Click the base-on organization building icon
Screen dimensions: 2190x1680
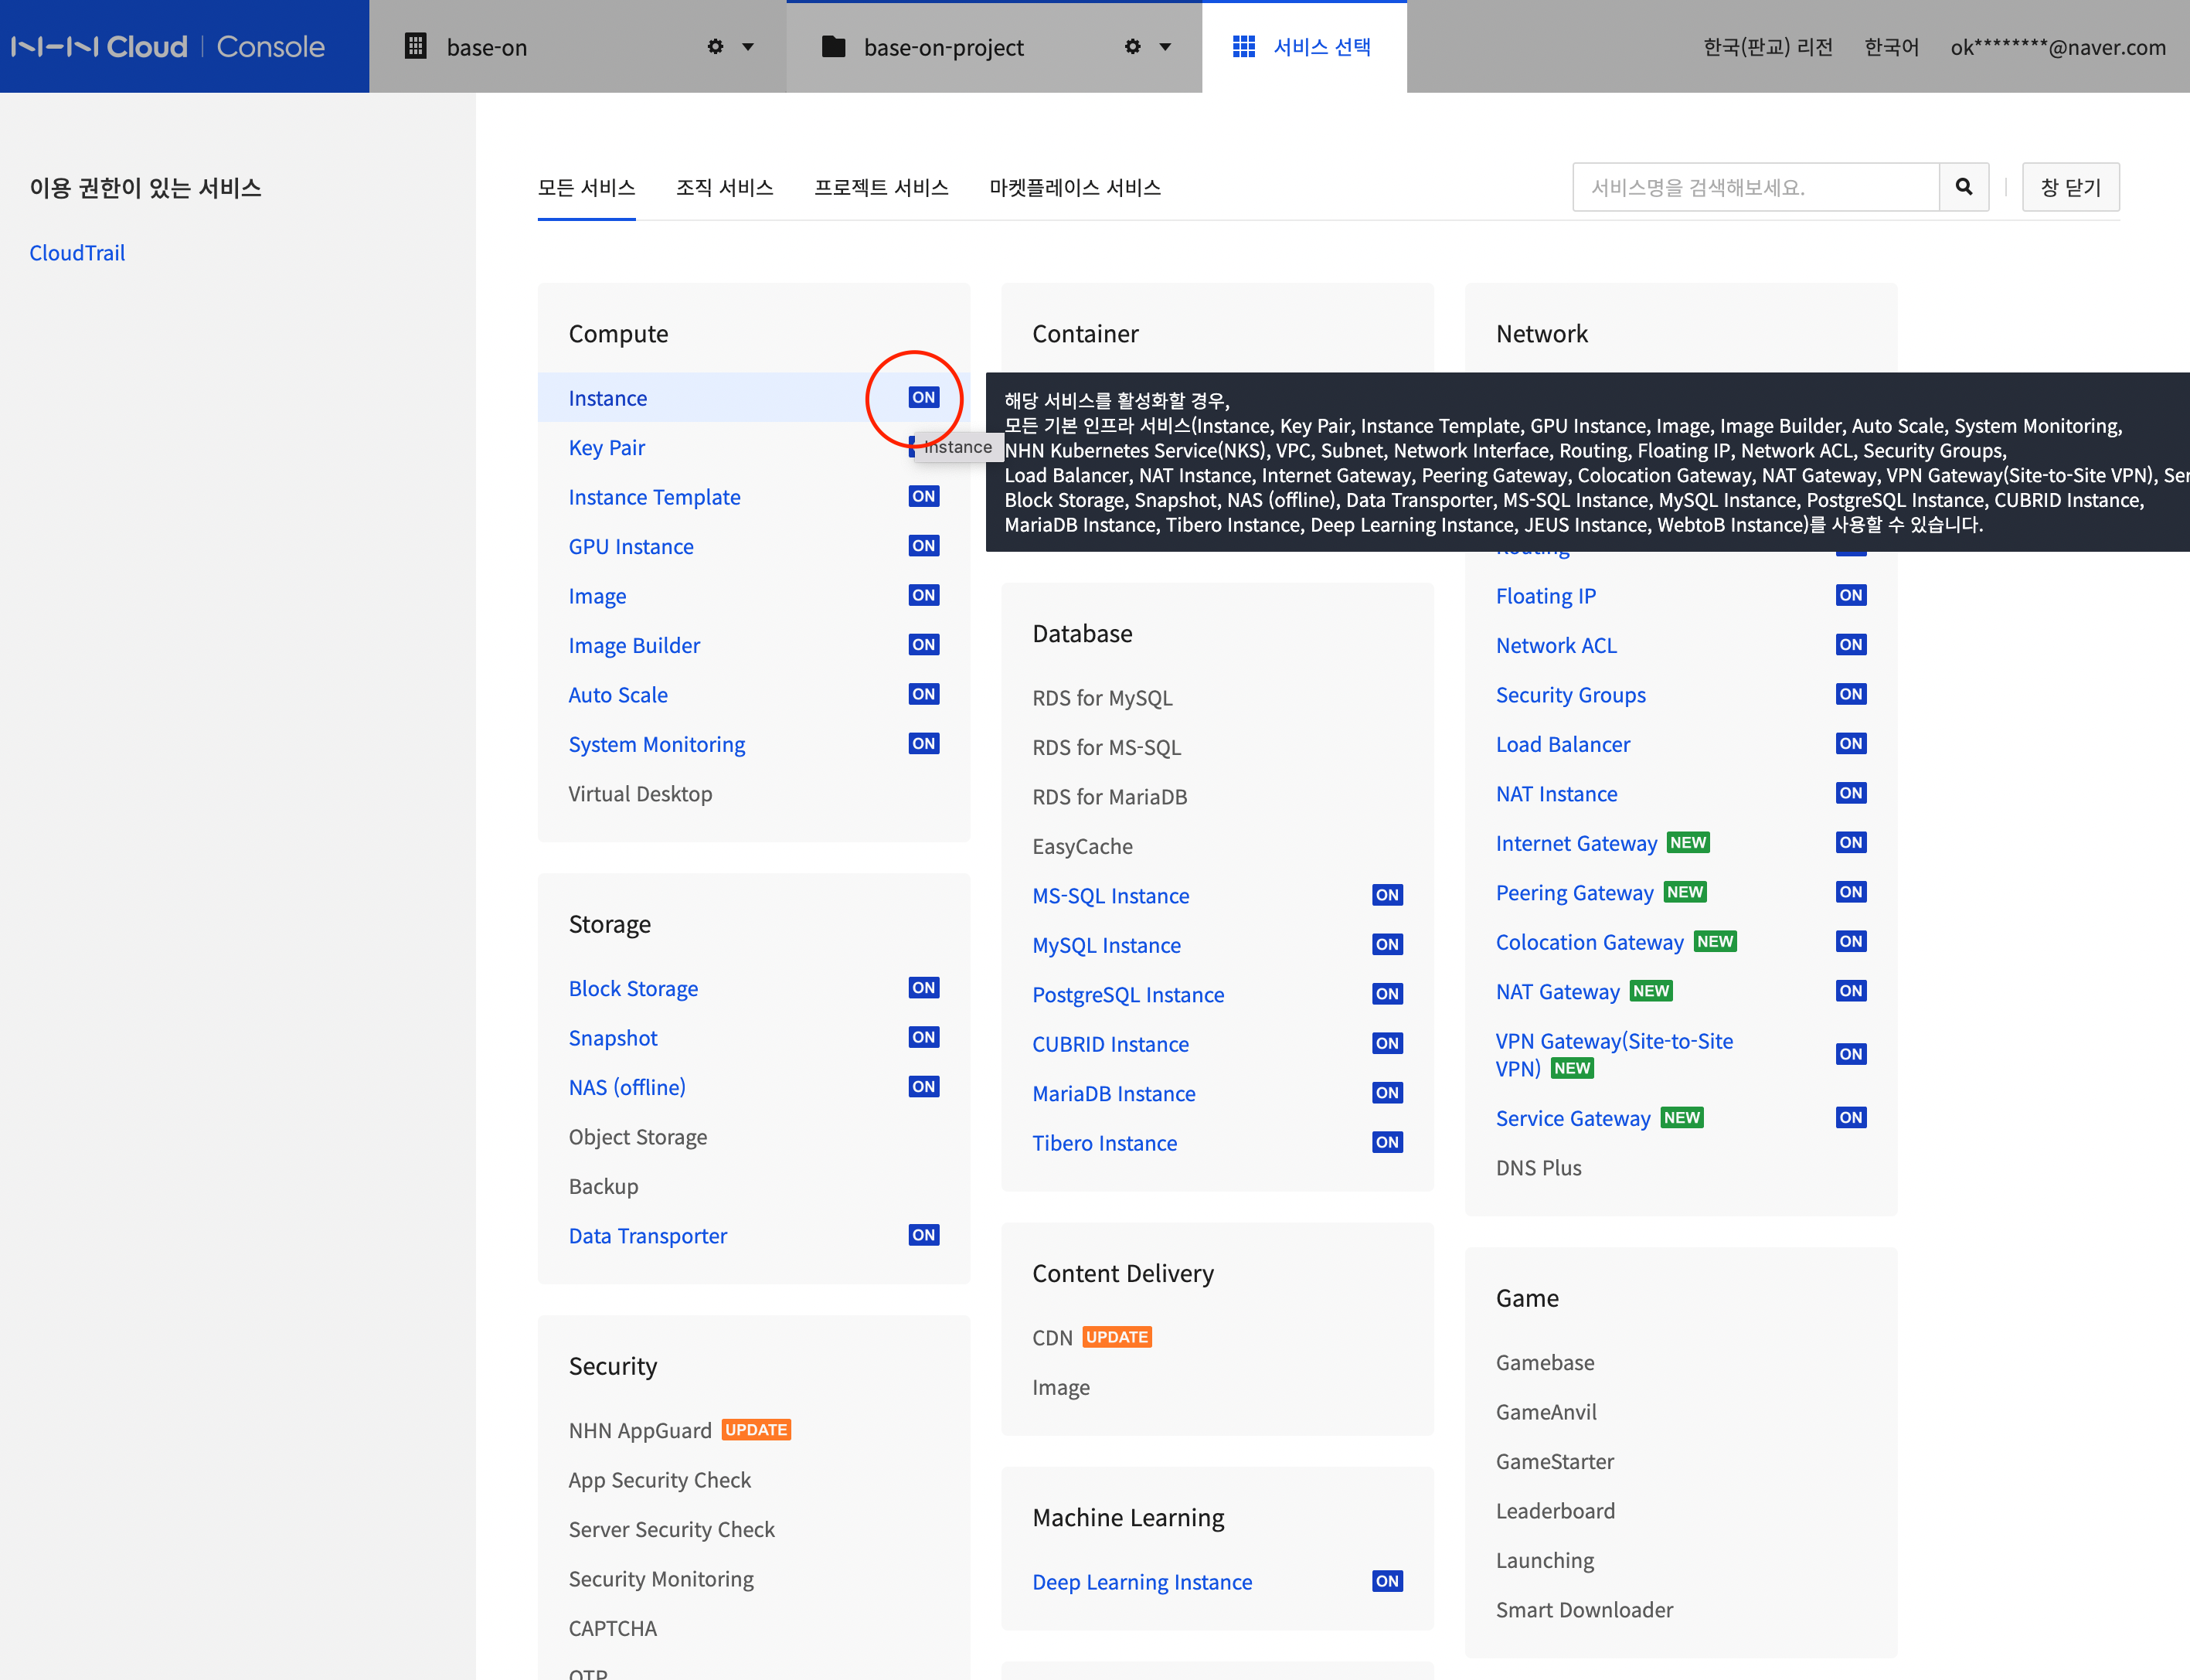(416, 47)
